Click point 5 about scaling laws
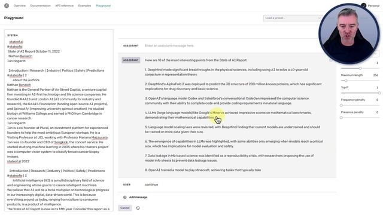 [233, 130]
